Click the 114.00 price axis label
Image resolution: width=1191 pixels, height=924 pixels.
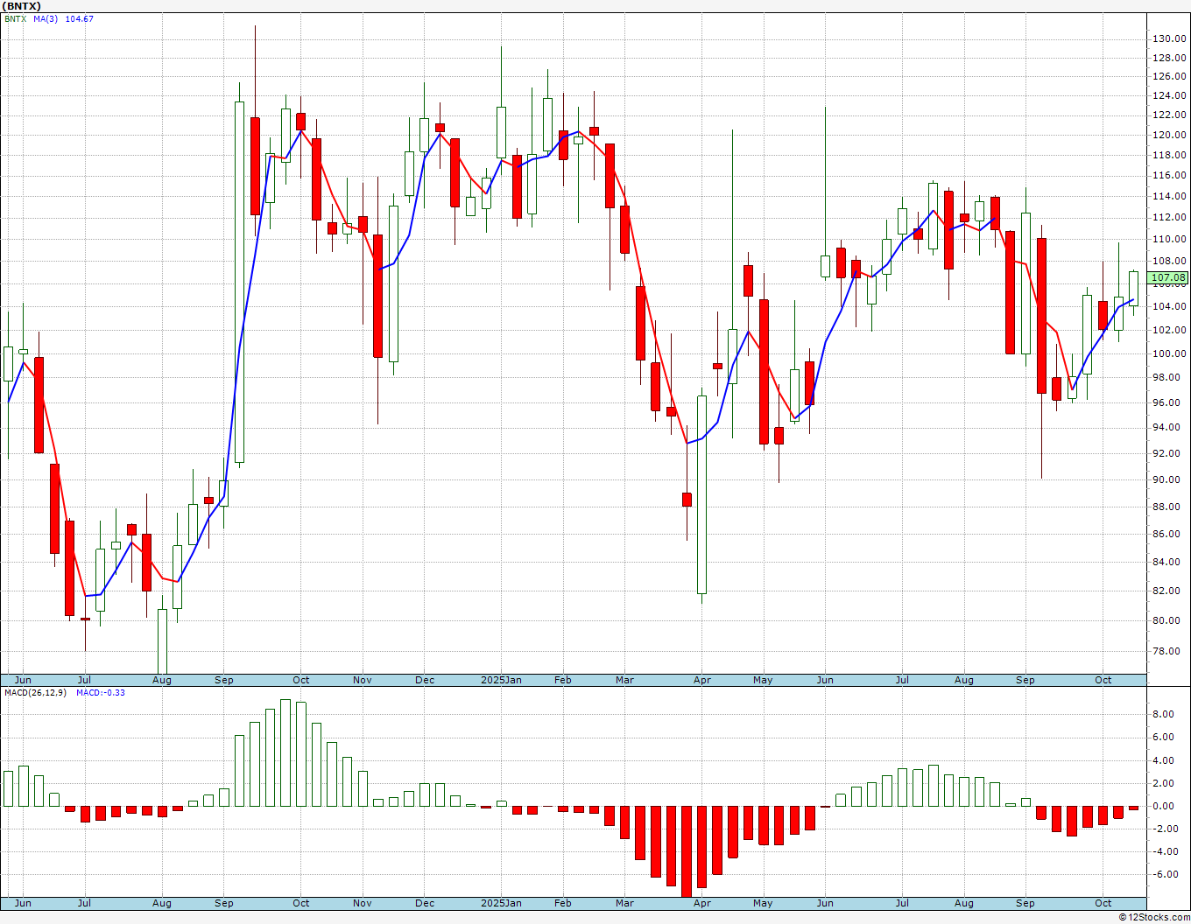coord(1169,196)
